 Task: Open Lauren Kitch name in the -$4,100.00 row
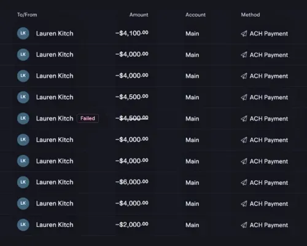coord(55,33)
